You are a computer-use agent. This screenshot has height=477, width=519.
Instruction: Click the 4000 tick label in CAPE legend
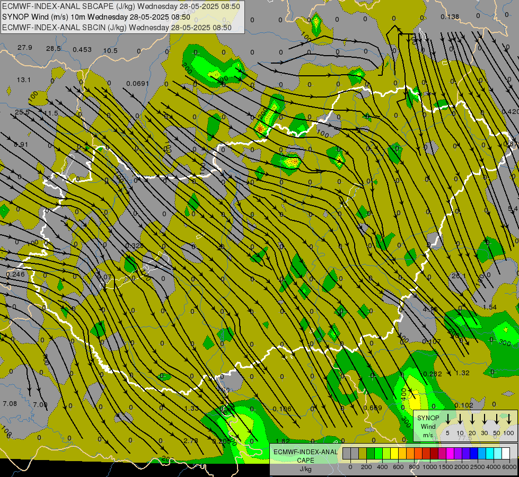[x=494, y=467]
